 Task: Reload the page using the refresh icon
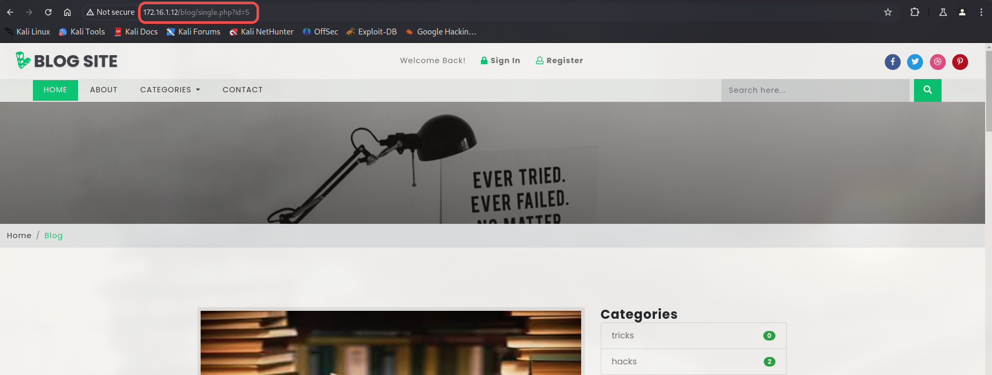click(x=48, y=12)
